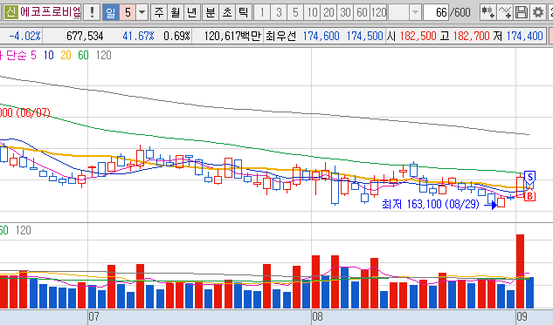Click the B buy signal marker on chart
Viewport: 553px width, 325px height.
point(529,195)
